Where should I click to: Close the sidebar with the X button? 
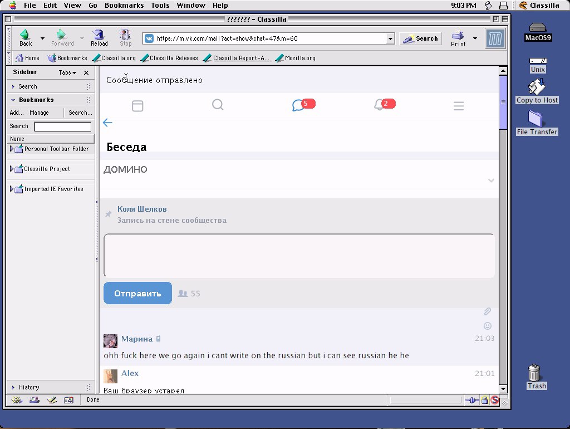click(86, 72)
